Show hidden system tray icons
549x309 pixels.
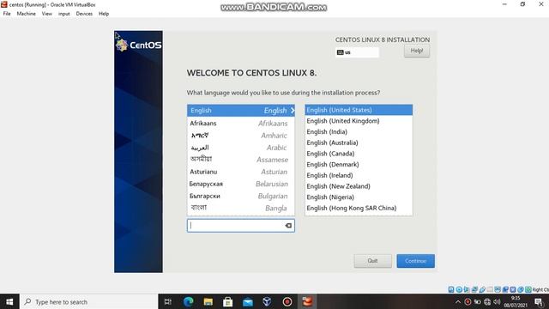458,301
